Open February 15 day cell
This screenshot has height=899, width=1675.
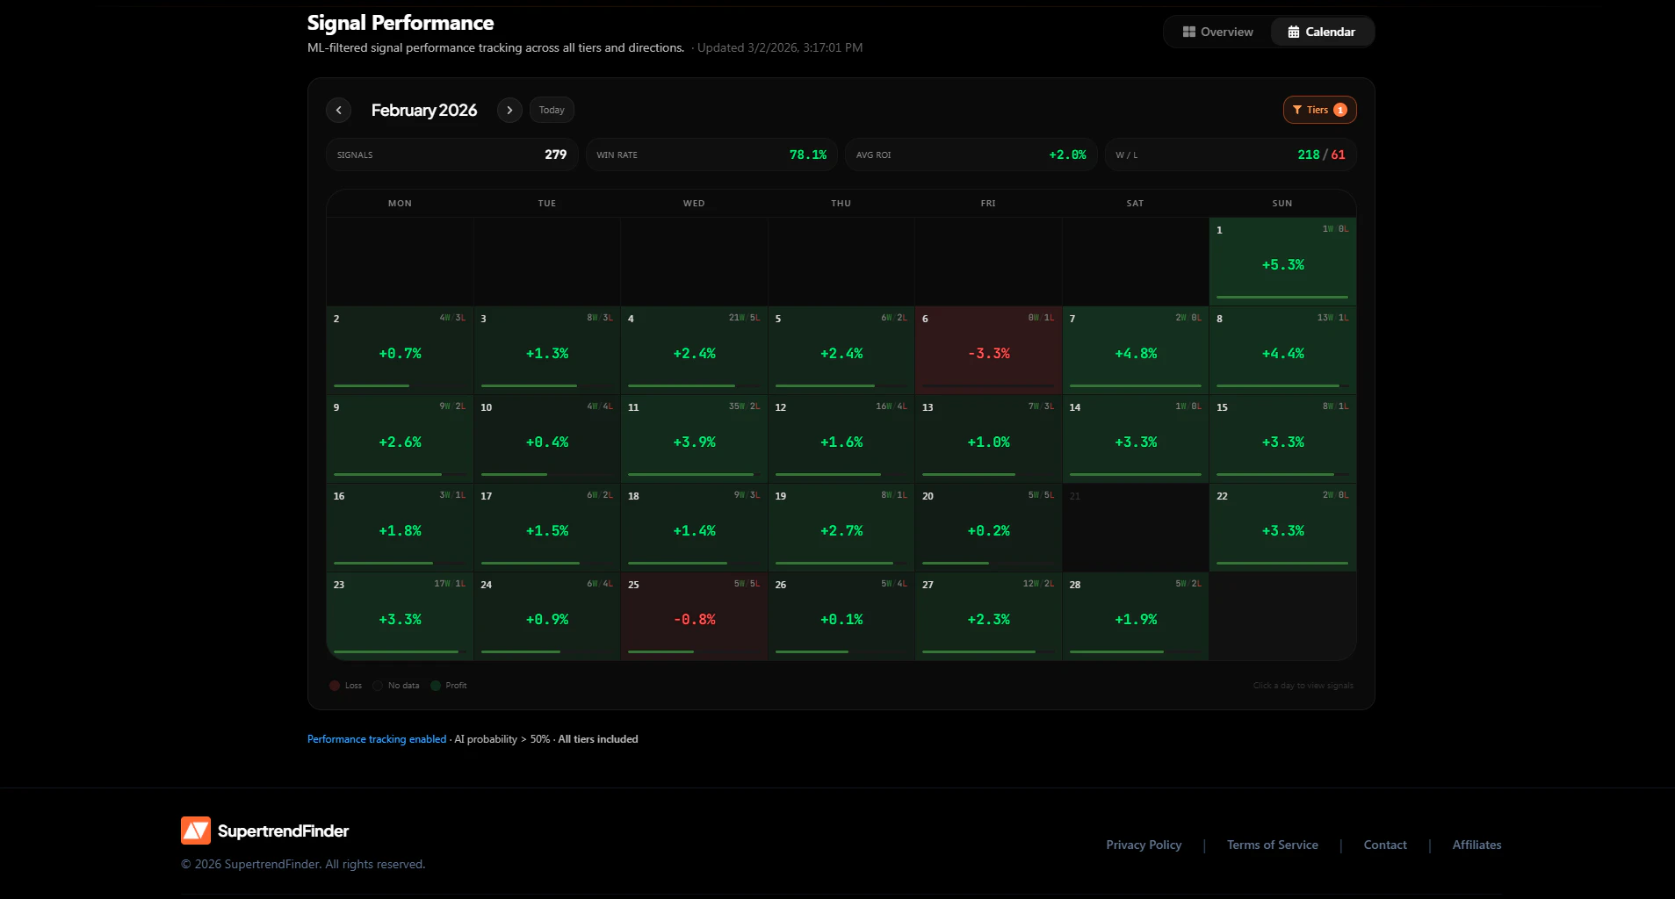pos(1282,439)
